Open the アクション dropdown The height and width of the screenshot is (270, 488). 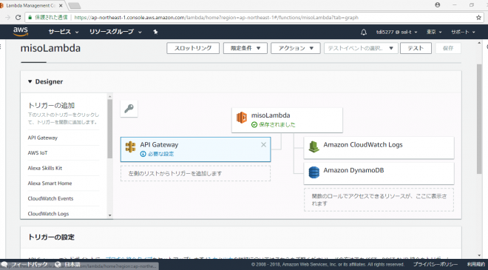click(x=296, y=48)
